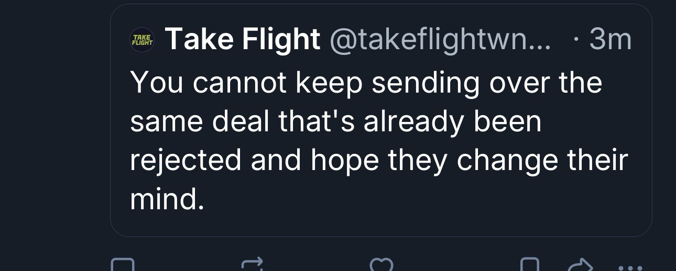
Task: Click the quoted post's first text line
Action: [366, 83]
